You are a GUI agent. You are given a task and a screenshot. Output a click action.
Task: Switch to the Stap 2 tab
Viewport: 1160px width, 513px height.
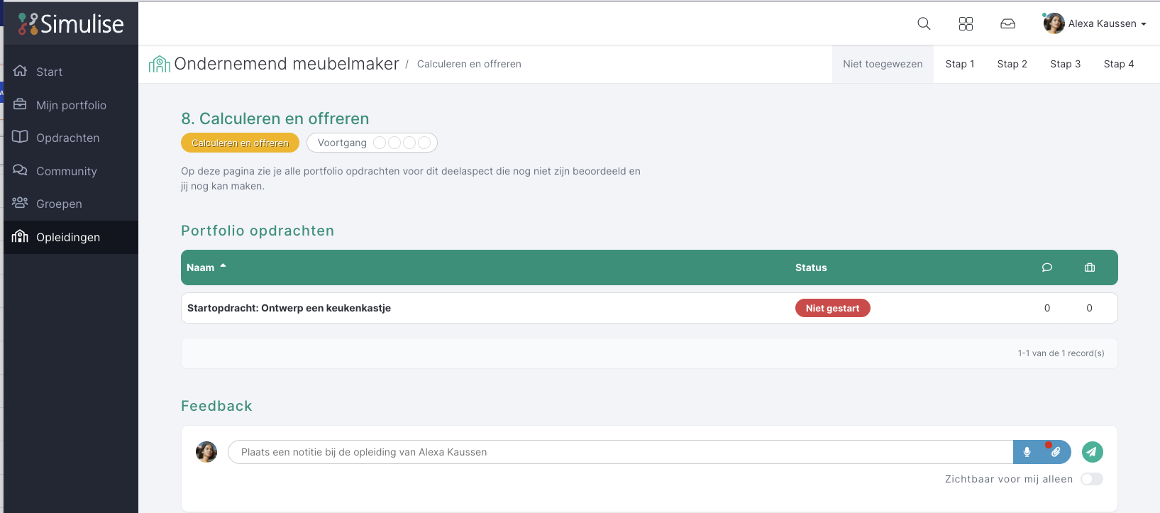[x=1012, y=64]
